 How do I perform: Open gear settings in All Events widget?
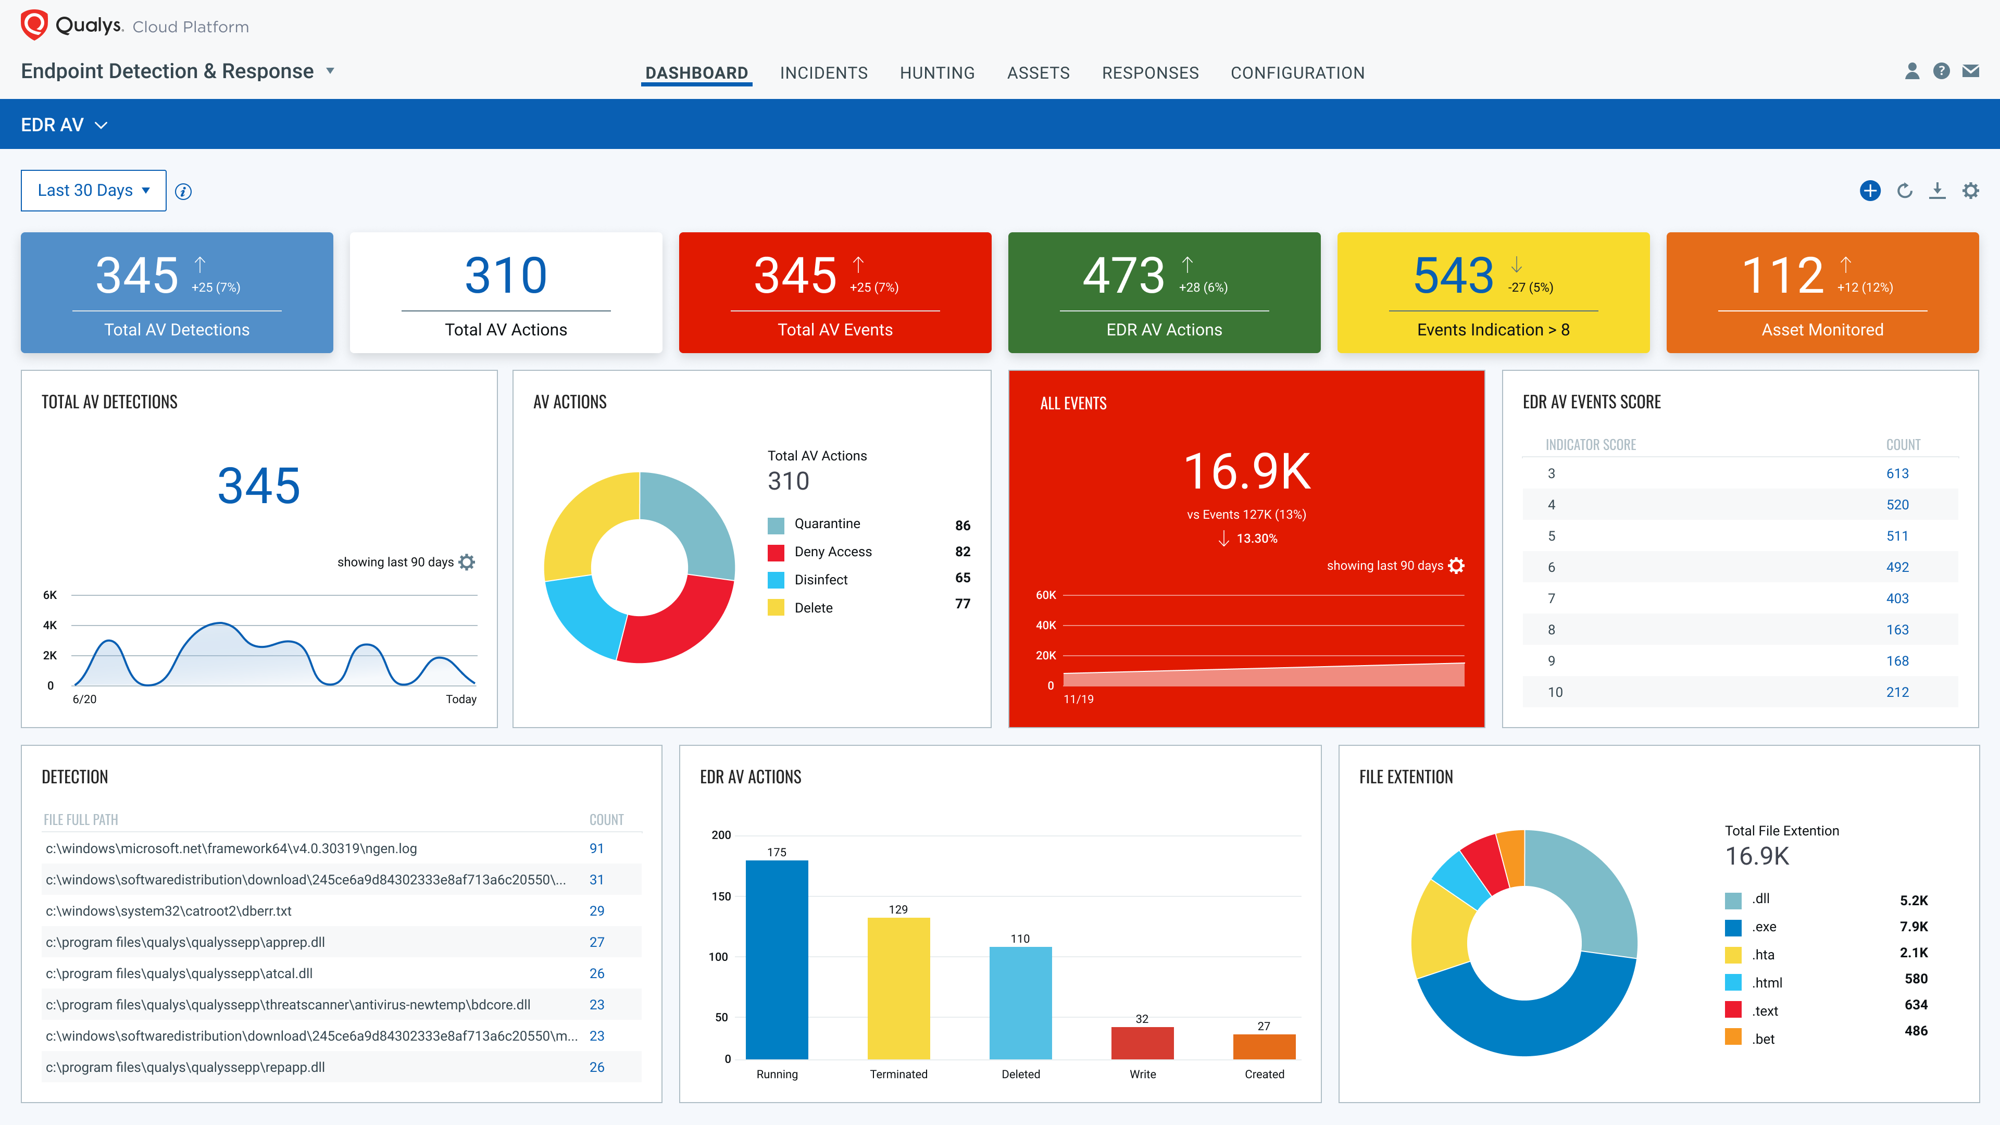1457,566
